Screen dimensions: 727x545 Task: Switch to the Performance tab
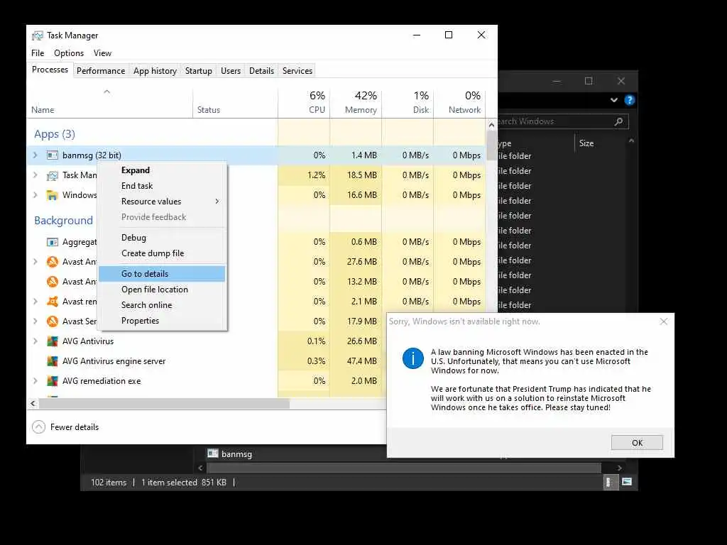pos(101,71)
